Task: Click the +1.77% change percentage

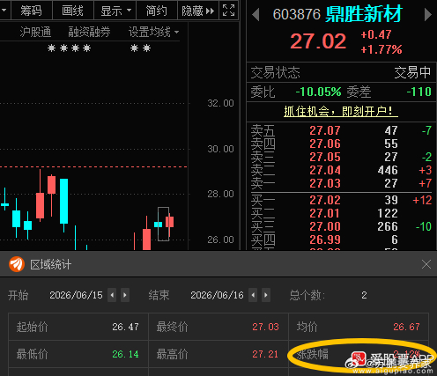Action: (x=381, y=49)
